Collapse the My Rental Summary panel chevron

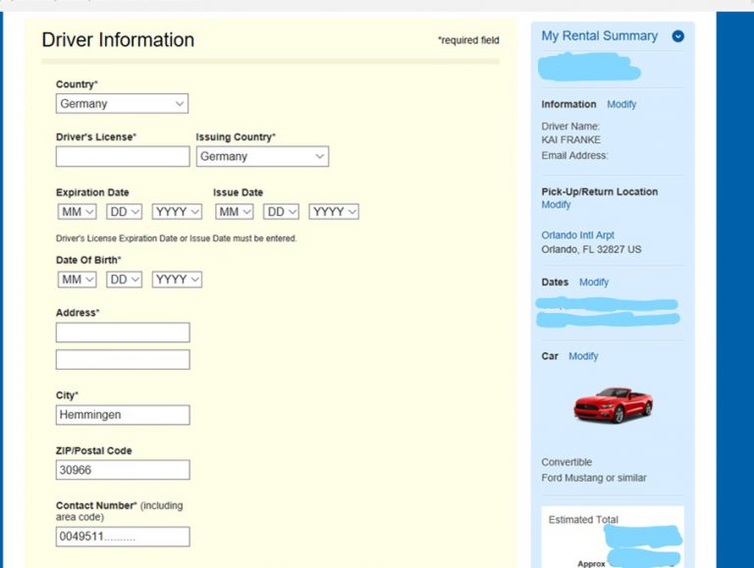tap(678, 36)
